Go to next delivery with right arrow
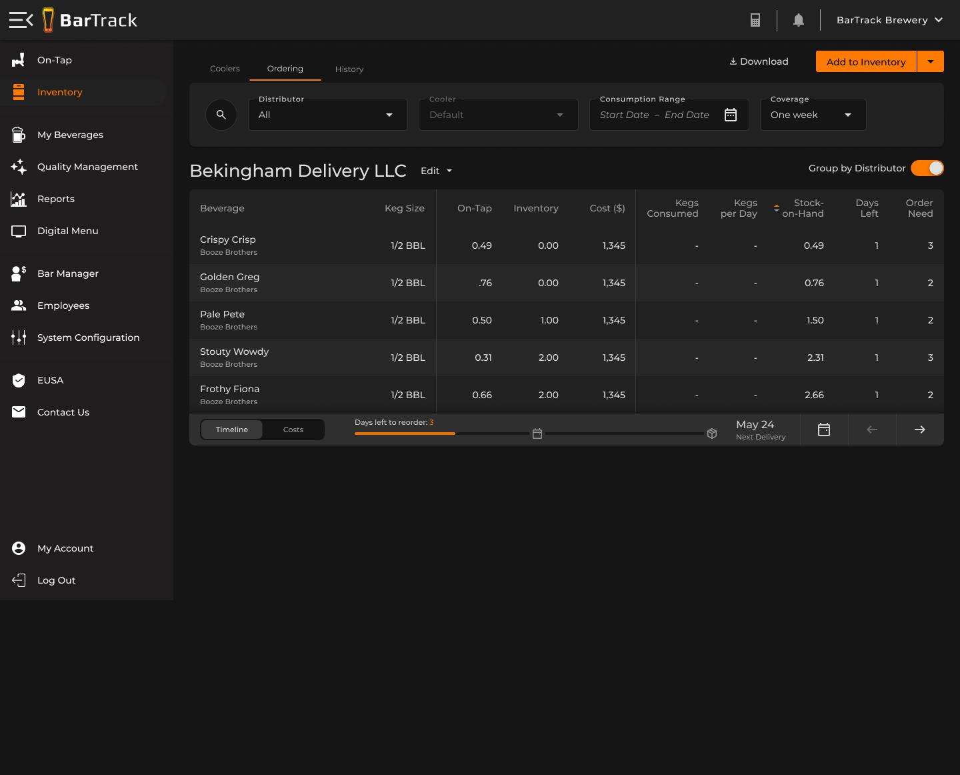The image size is (960, 775). pos(920,430)
